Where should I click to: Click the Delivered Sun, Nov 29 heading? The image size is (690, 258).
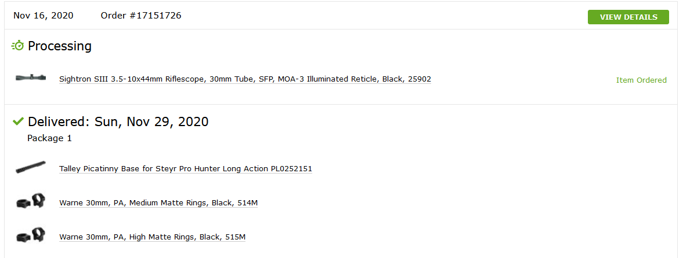(118, 121)
